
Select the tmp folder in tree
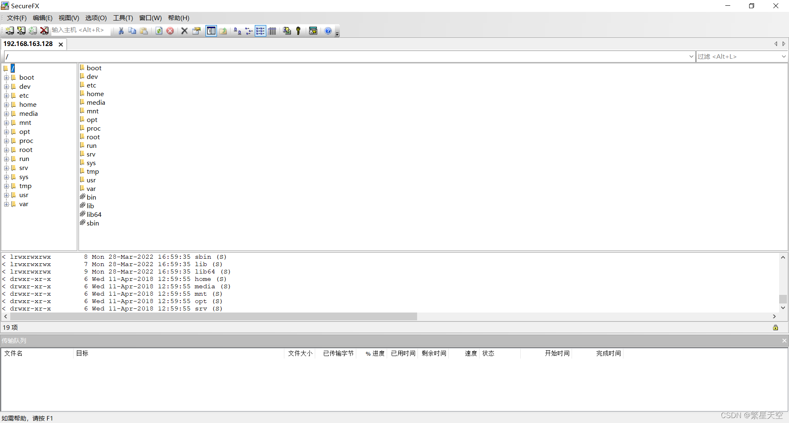click(25, 186)
